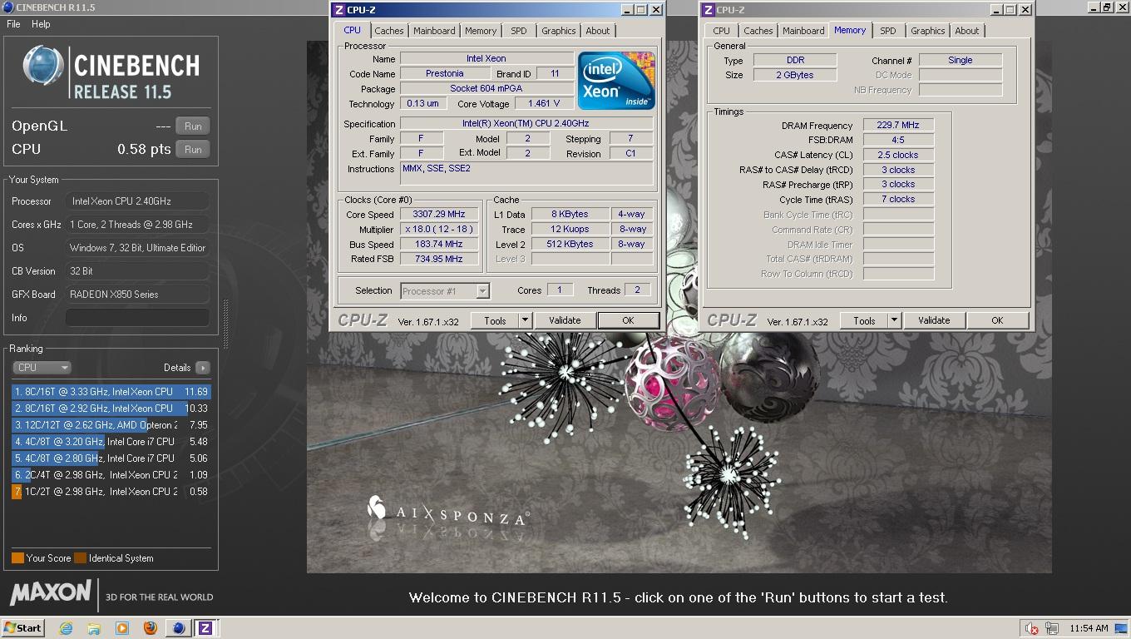The height and width of the screenshot is (639, 1131).
Task: Run the CPU benchmark
Action: (x=193, y=150)
